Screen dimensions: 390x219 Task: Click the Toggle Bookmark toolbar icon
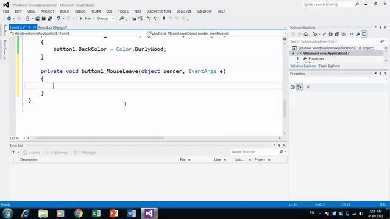click(x=164, y=19)
